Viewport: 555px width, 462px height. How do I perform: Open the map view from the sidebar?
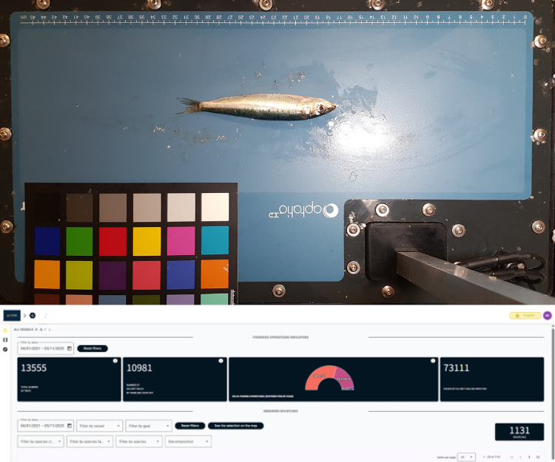(x=5, y=340)
